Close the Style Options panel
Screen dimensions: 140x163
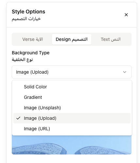pyautogui.click(x=126, y=15)
